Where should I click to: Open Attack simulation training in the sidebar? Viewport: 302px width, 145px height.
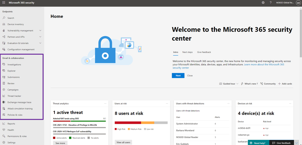coord(20,108)
